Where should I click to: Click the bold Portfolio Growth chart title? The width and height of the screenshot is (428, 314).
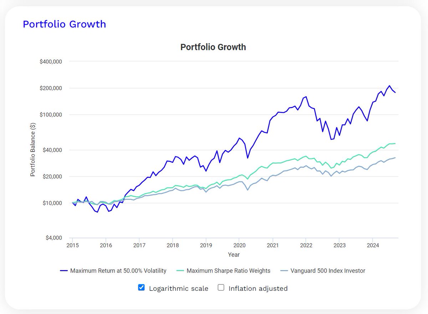point(213,47)
